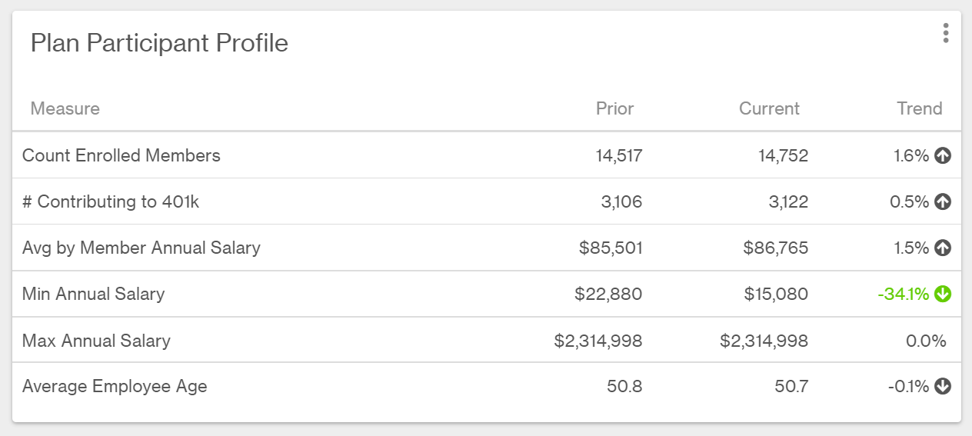Click the Average Employee Age label
This screenshot has width=972, height=436.
tap(115, 386)
